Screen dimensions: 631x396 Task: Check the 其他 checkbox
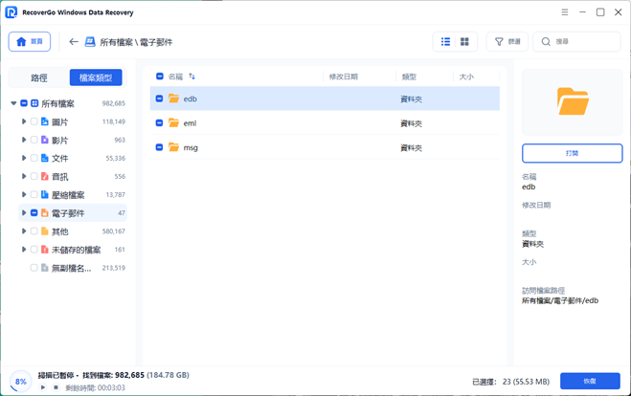[34, 231]
